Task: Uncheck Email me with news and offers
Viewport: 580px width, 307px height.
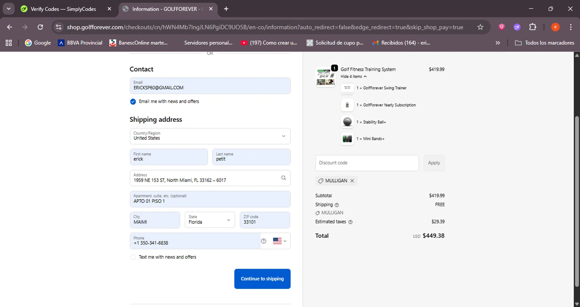Action: pos(133,102)
